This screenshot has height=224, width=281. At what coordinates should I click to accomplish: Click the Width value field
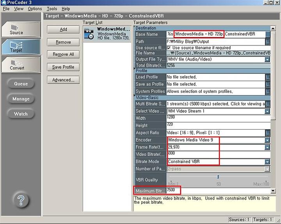point(219,119)
